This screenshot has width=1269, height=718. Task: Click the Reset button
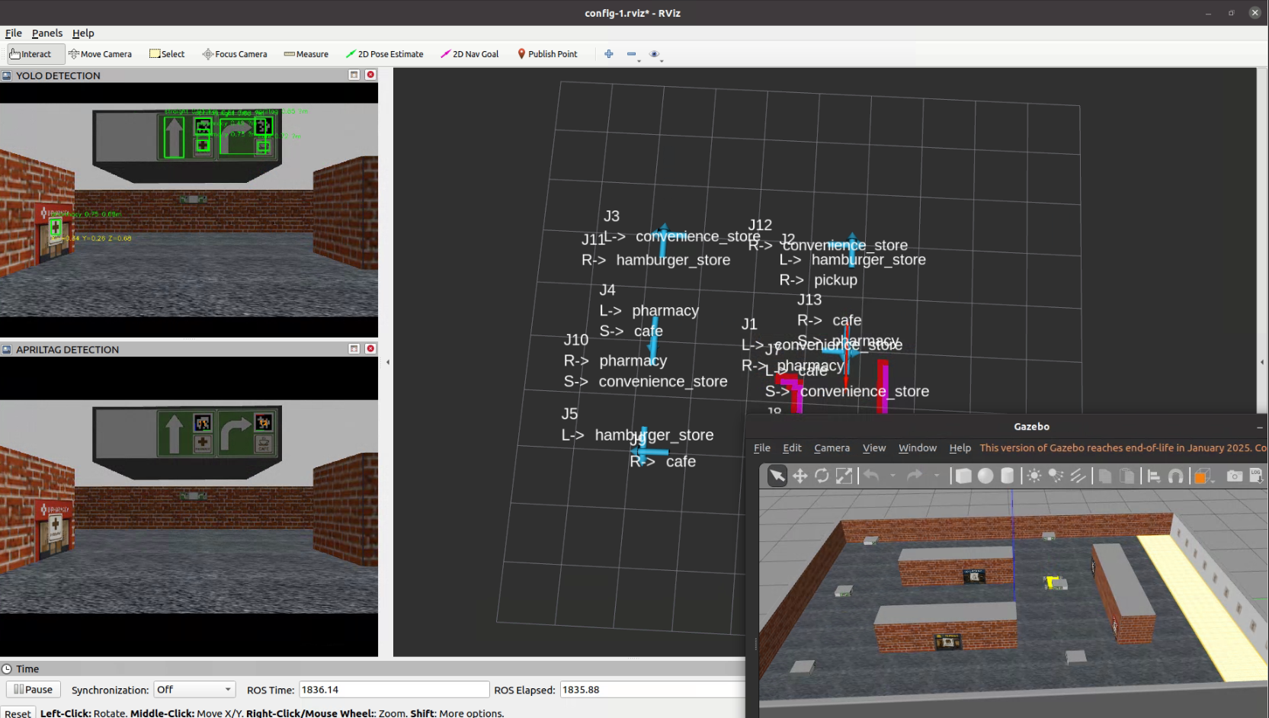(18, 713)
